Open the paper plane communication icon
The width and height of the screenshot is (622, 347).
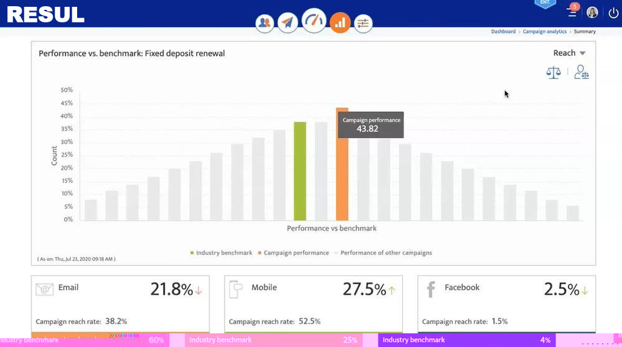pyautogui.click(x=287, y=22)
